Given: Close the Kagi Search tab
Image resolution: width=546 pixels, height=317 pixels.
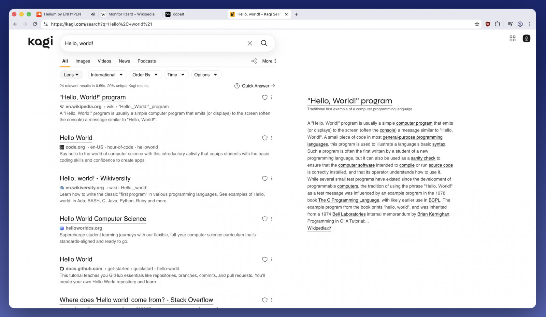Looking at the screenshot, I should 286,14.
